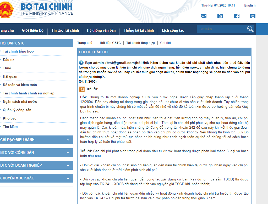Screen dimensions: 268x204
Task: Click the blue question mark icon
Action: (x=81, y=63)
